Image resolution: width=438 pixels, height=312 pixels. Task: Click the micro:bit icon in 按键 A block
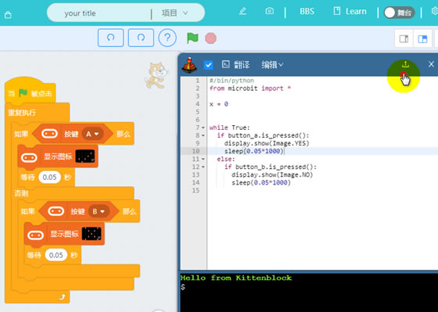click(x=50, y=134)
